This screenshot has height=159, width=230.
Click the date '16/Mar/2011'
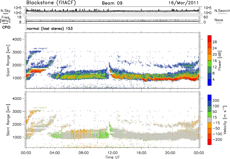(183, 3)
